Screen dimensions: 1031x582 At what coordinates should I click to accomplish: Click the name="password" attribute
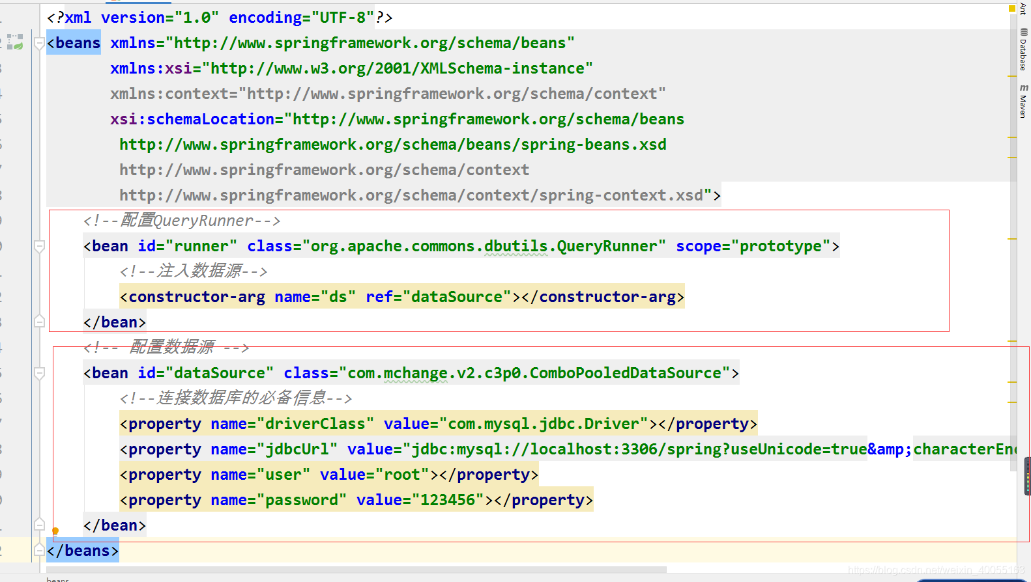[x=279, y=500]
